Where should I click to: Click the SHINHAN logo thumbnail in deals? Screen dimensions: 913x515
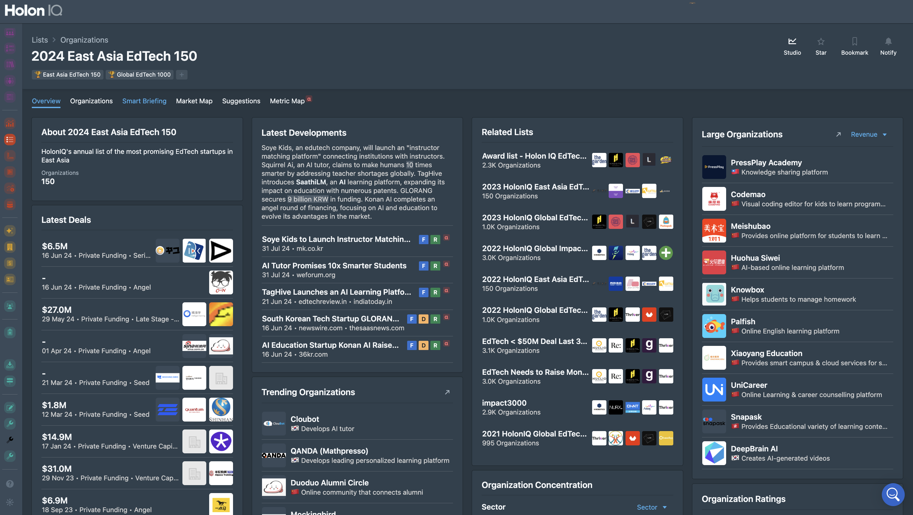(221, 409)
